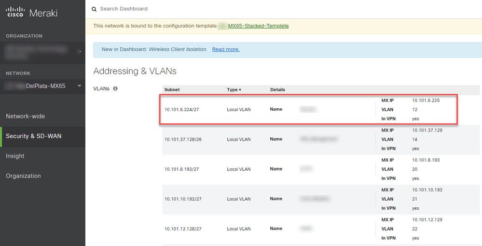Image resolution: width=482 pixels, height=246 pixels.
Task: Sort by the Type column arrow
Action: [240, 89]
